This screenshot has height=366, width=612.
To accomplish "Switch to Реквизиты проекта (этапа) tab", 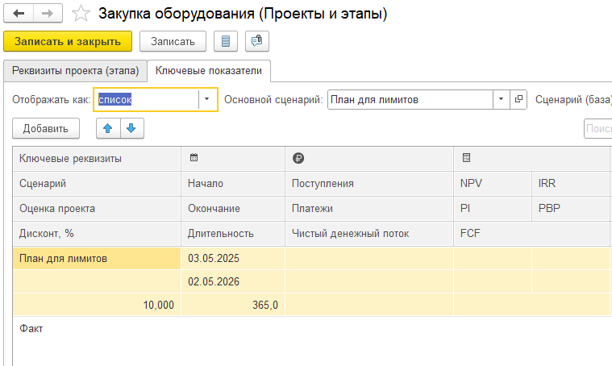I will coord(75,71).
